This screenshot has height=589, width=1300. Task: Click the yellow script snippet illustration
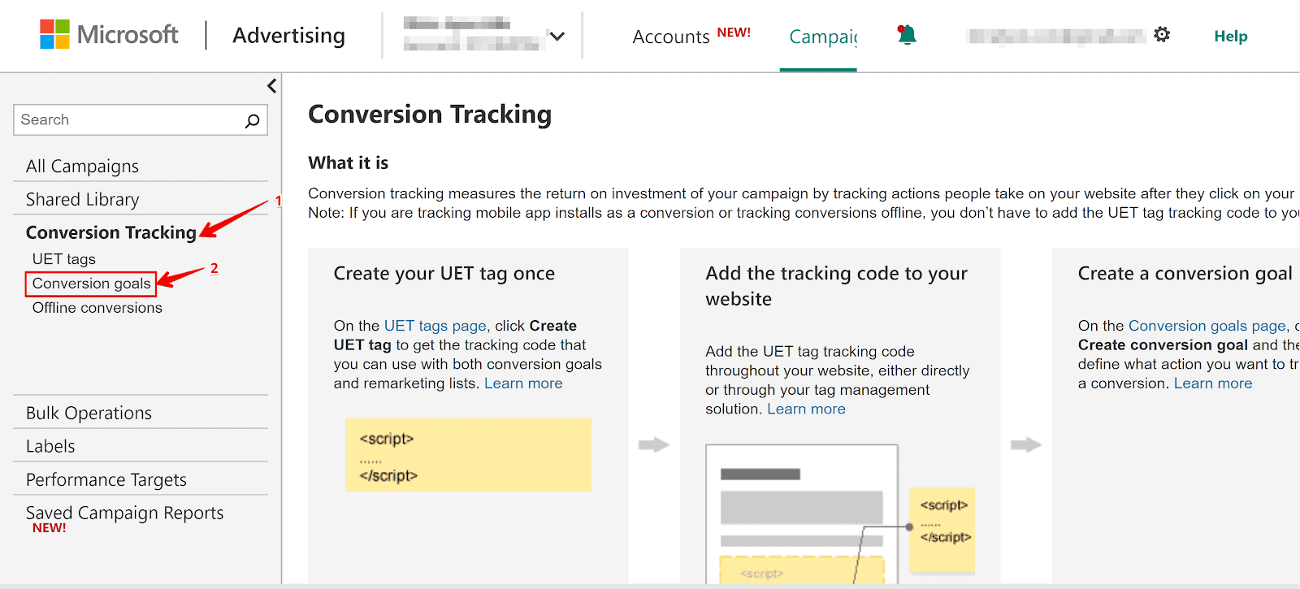tap(468, 455)
